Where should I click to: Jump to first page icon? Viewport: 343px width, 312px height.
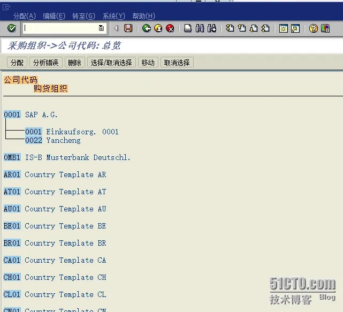pos(230,28)
